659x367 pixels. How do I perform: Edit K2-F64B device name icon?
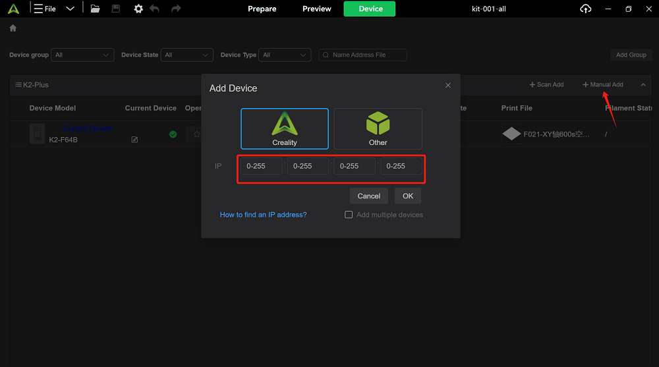point(134,140)
